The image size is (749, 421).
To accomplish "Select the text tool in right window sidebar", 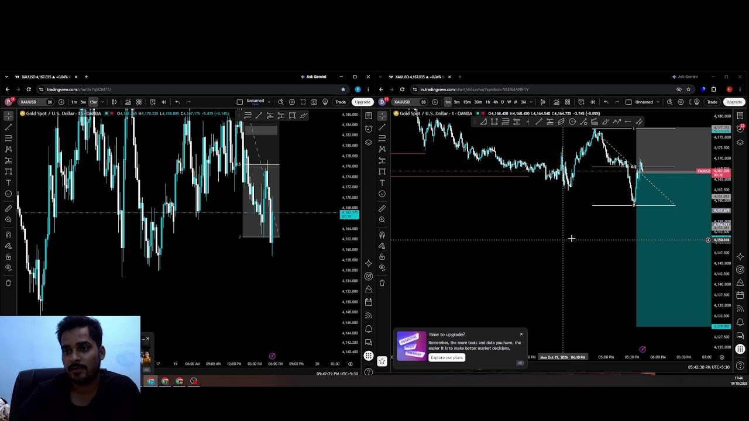I will pyautogui.click(x=382, y=182).
